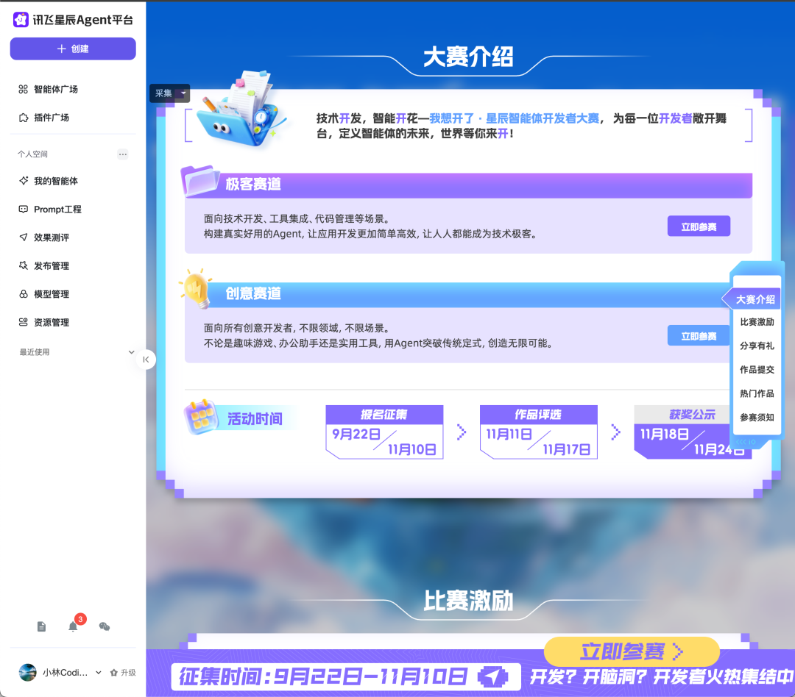Image resolution: width=795 pixels, height=697 pixels.
Task: Click the 活动时间 calendar icon
Action: tap(201, 417)
